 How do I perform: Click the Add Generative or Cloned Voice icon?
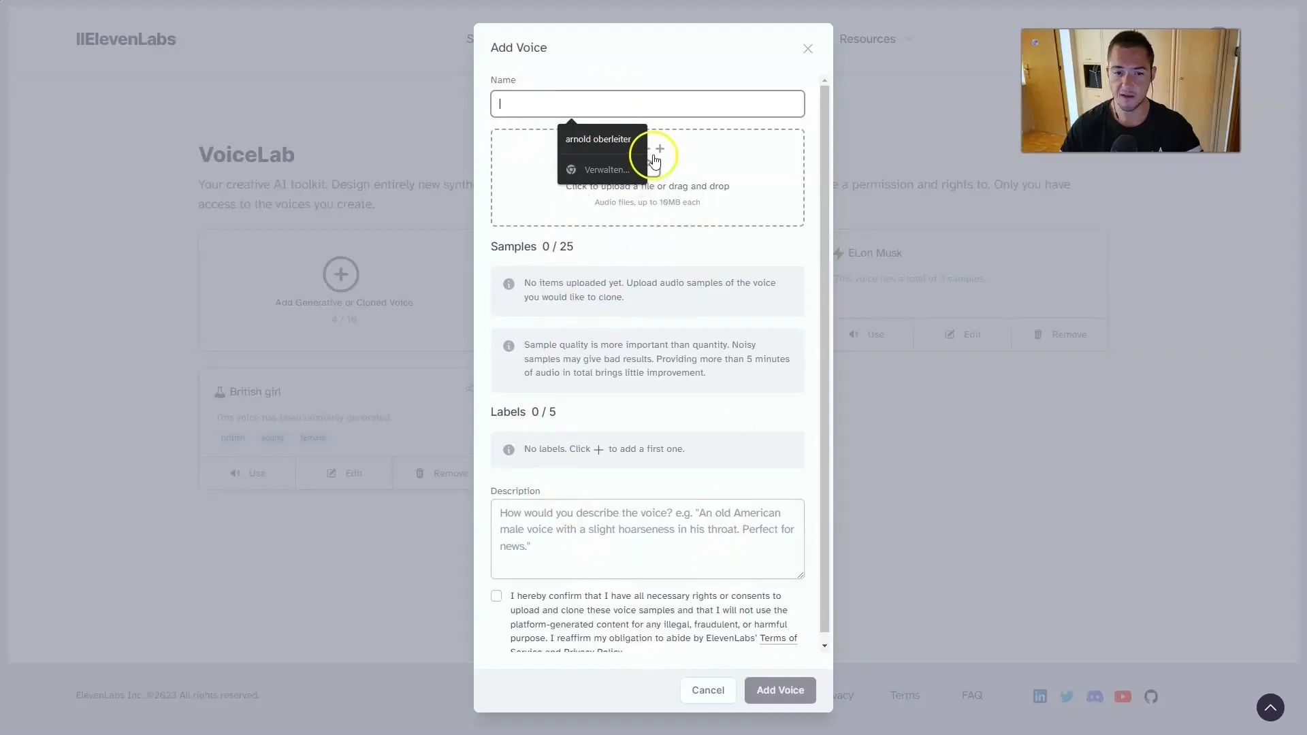pyautogui.click(x=341, y=274)
